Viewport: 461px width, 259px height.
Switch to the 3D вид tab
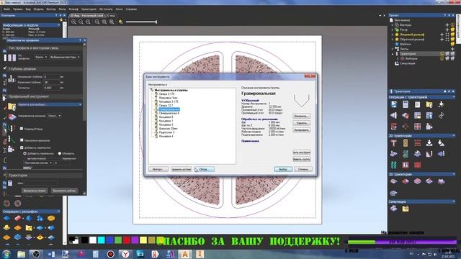[110, 15]
